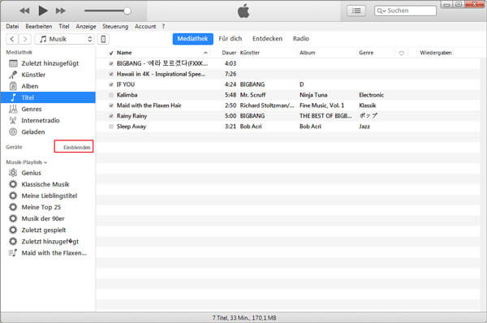The width and height of the screenshot is (487, 323).
Task: Click the iPhone device icon
Action: [103, 39]
